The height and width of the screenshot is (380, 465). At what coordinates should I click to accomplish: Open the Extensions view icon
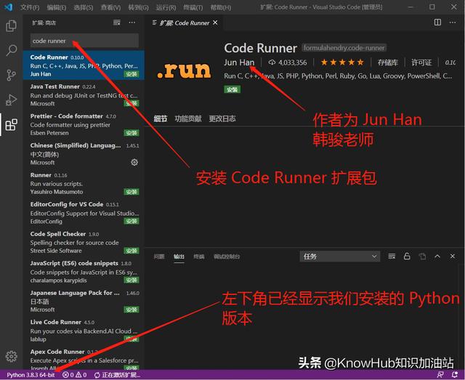coord(12,124)
